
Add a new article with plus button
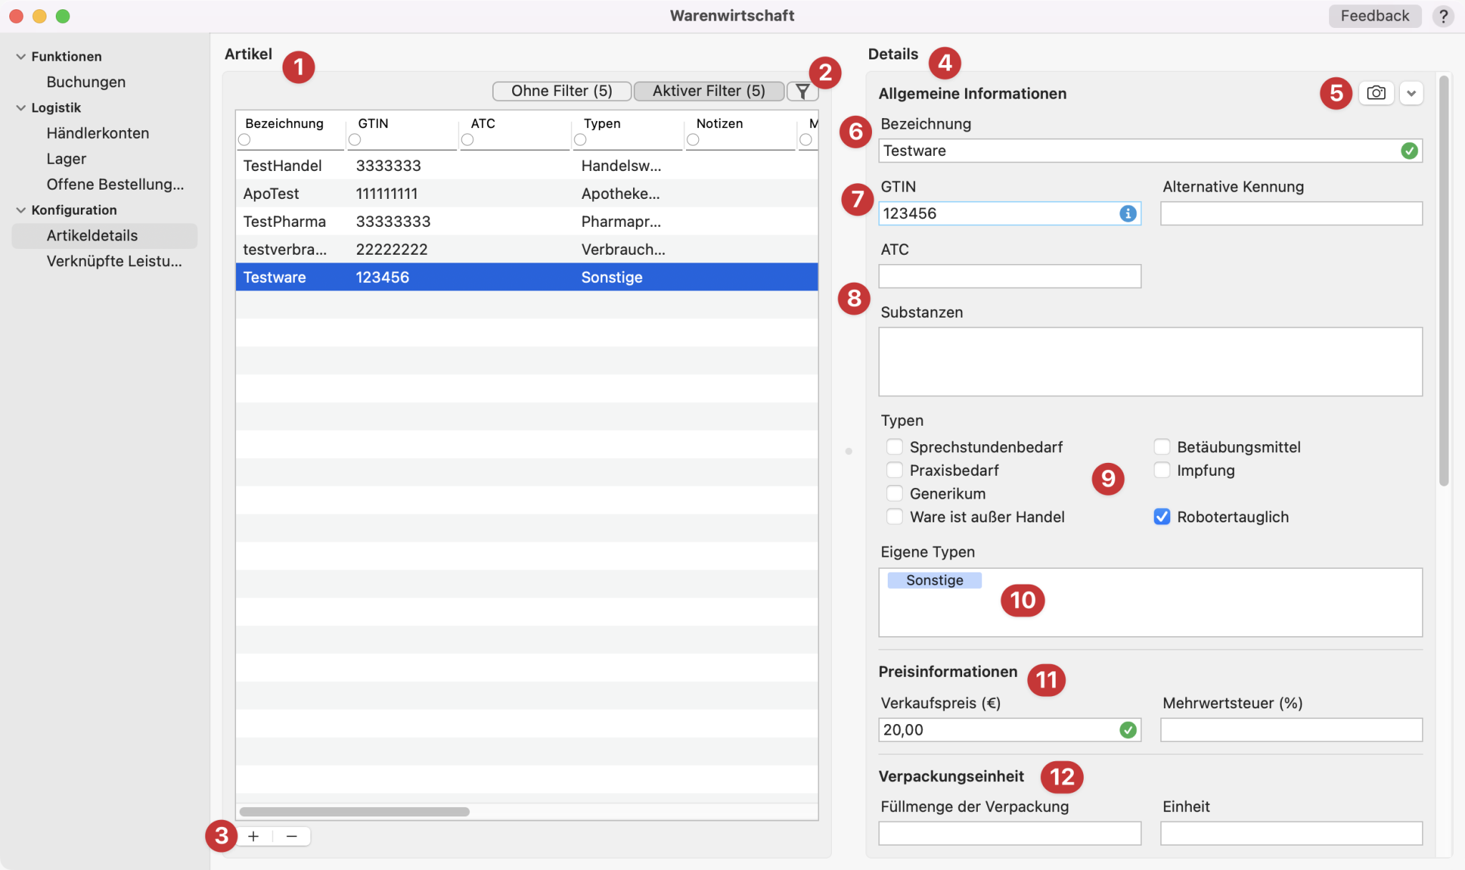click(x=253, y=836)
